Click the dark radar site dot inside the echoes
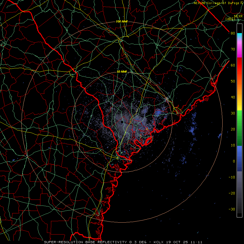Image resolution: width=244 pixels, height=244 pixels. click(122, 122)
